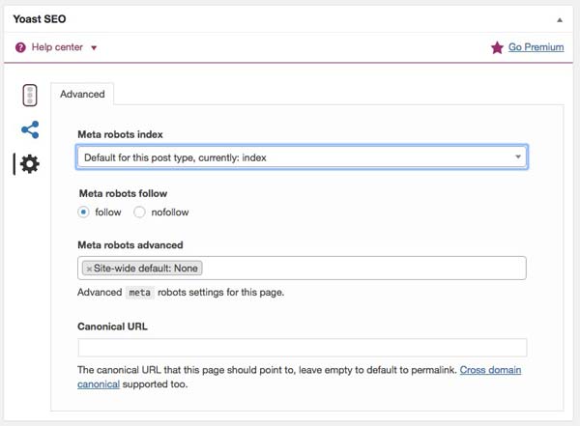Open the Meta robots index dropdown
Screen dimensions: 580x426
pos(302,156)
